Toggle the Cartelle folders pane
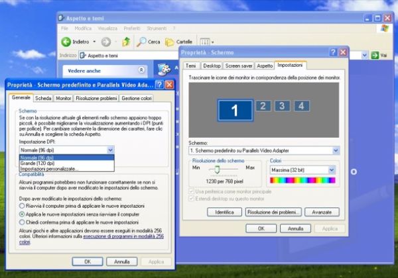This screenshot has height=278, width=398. point(178,42)
